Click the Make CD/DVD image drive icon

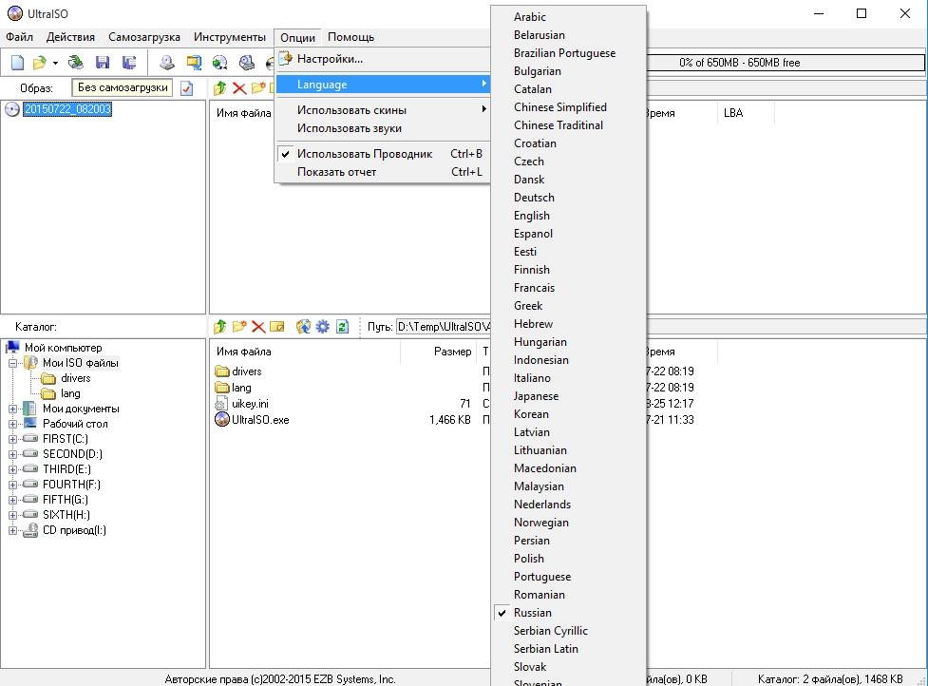(167, 62)
